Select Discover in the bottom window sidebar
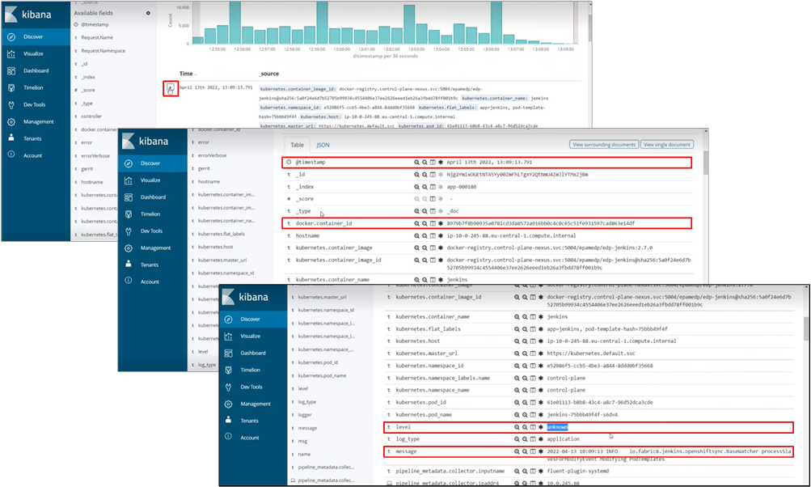This screenshot has width=811, height=487. (252, 320)
